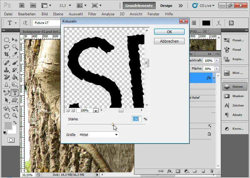Switch to Grundelemente workspace
250x178 pixels.
pos(139,6)
